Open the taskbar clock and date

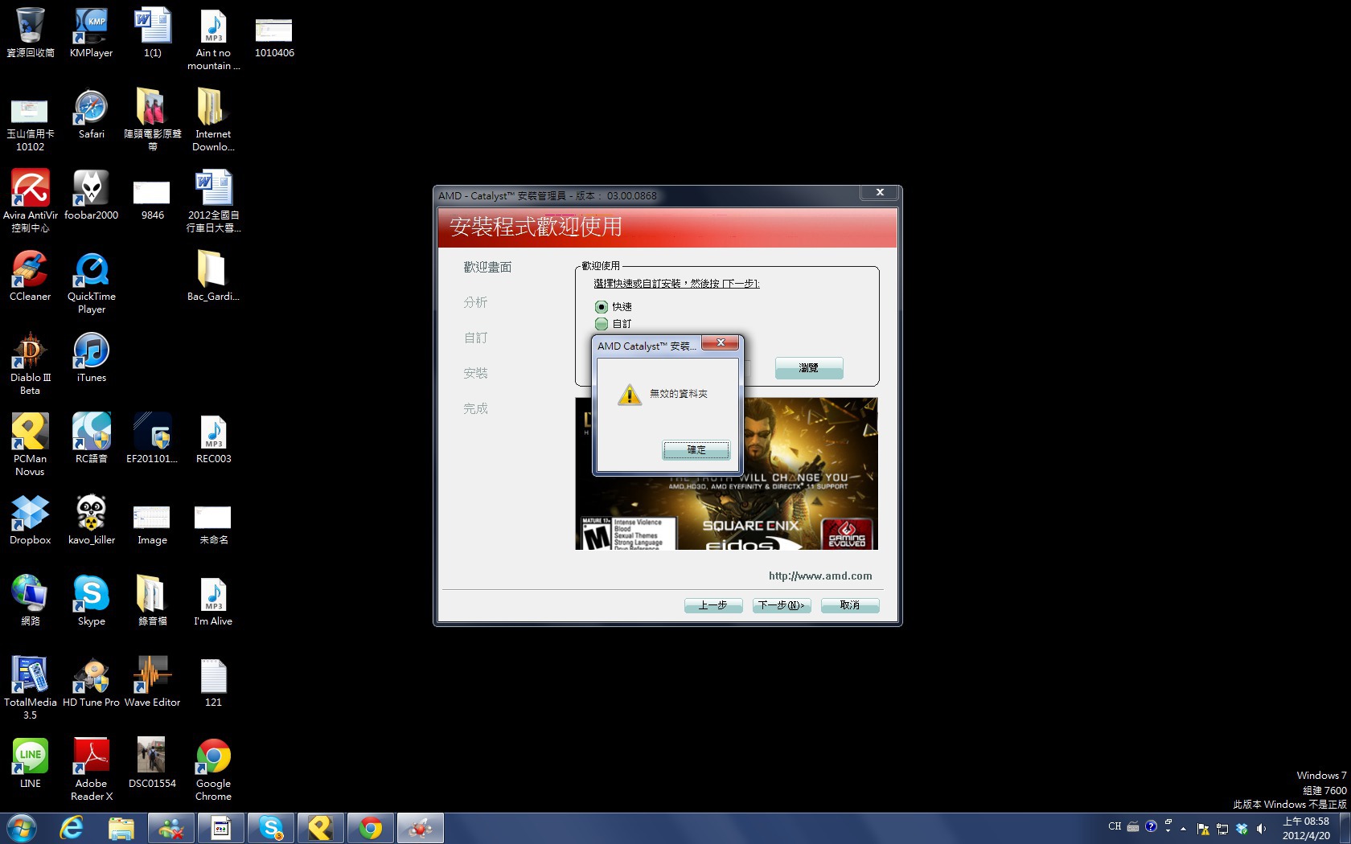(1306, 828)
